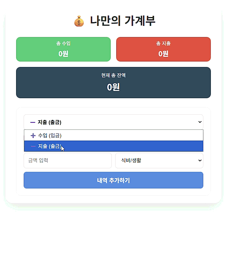The height and width of the screenshot is (264, 226).
Task: Open the 식비/생활 category dropdown
Action: point(159,160)
